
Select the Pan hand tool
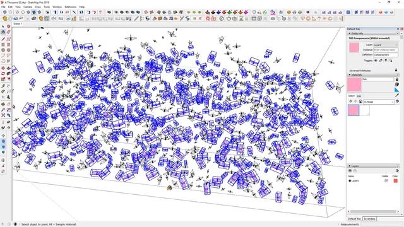tap(8, 104)
